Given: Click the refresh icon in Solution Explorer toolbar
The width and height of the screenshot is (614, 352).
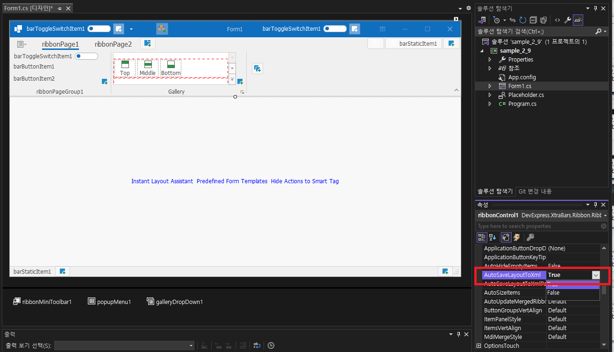Looking at the screenshot, I should coord(523,20).
